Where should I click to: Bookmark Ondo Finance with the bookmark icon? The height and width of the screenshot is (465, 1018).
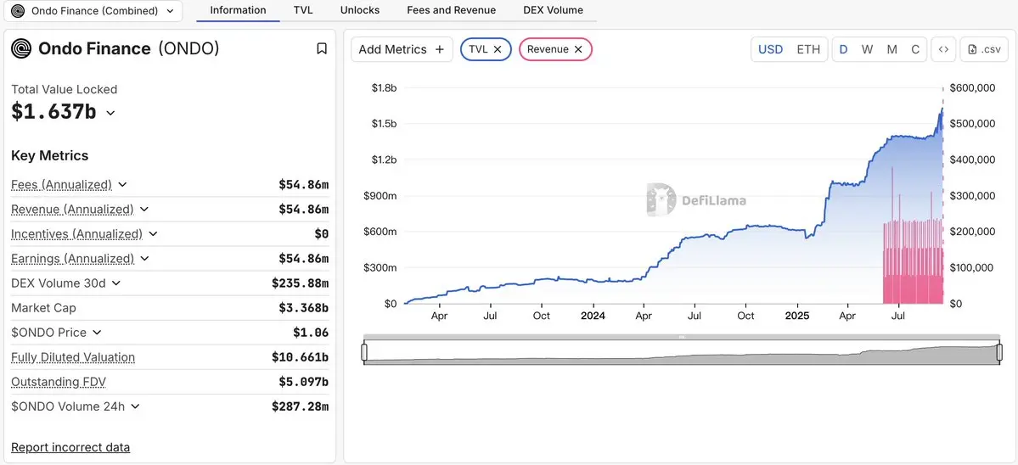click(322, 48)
